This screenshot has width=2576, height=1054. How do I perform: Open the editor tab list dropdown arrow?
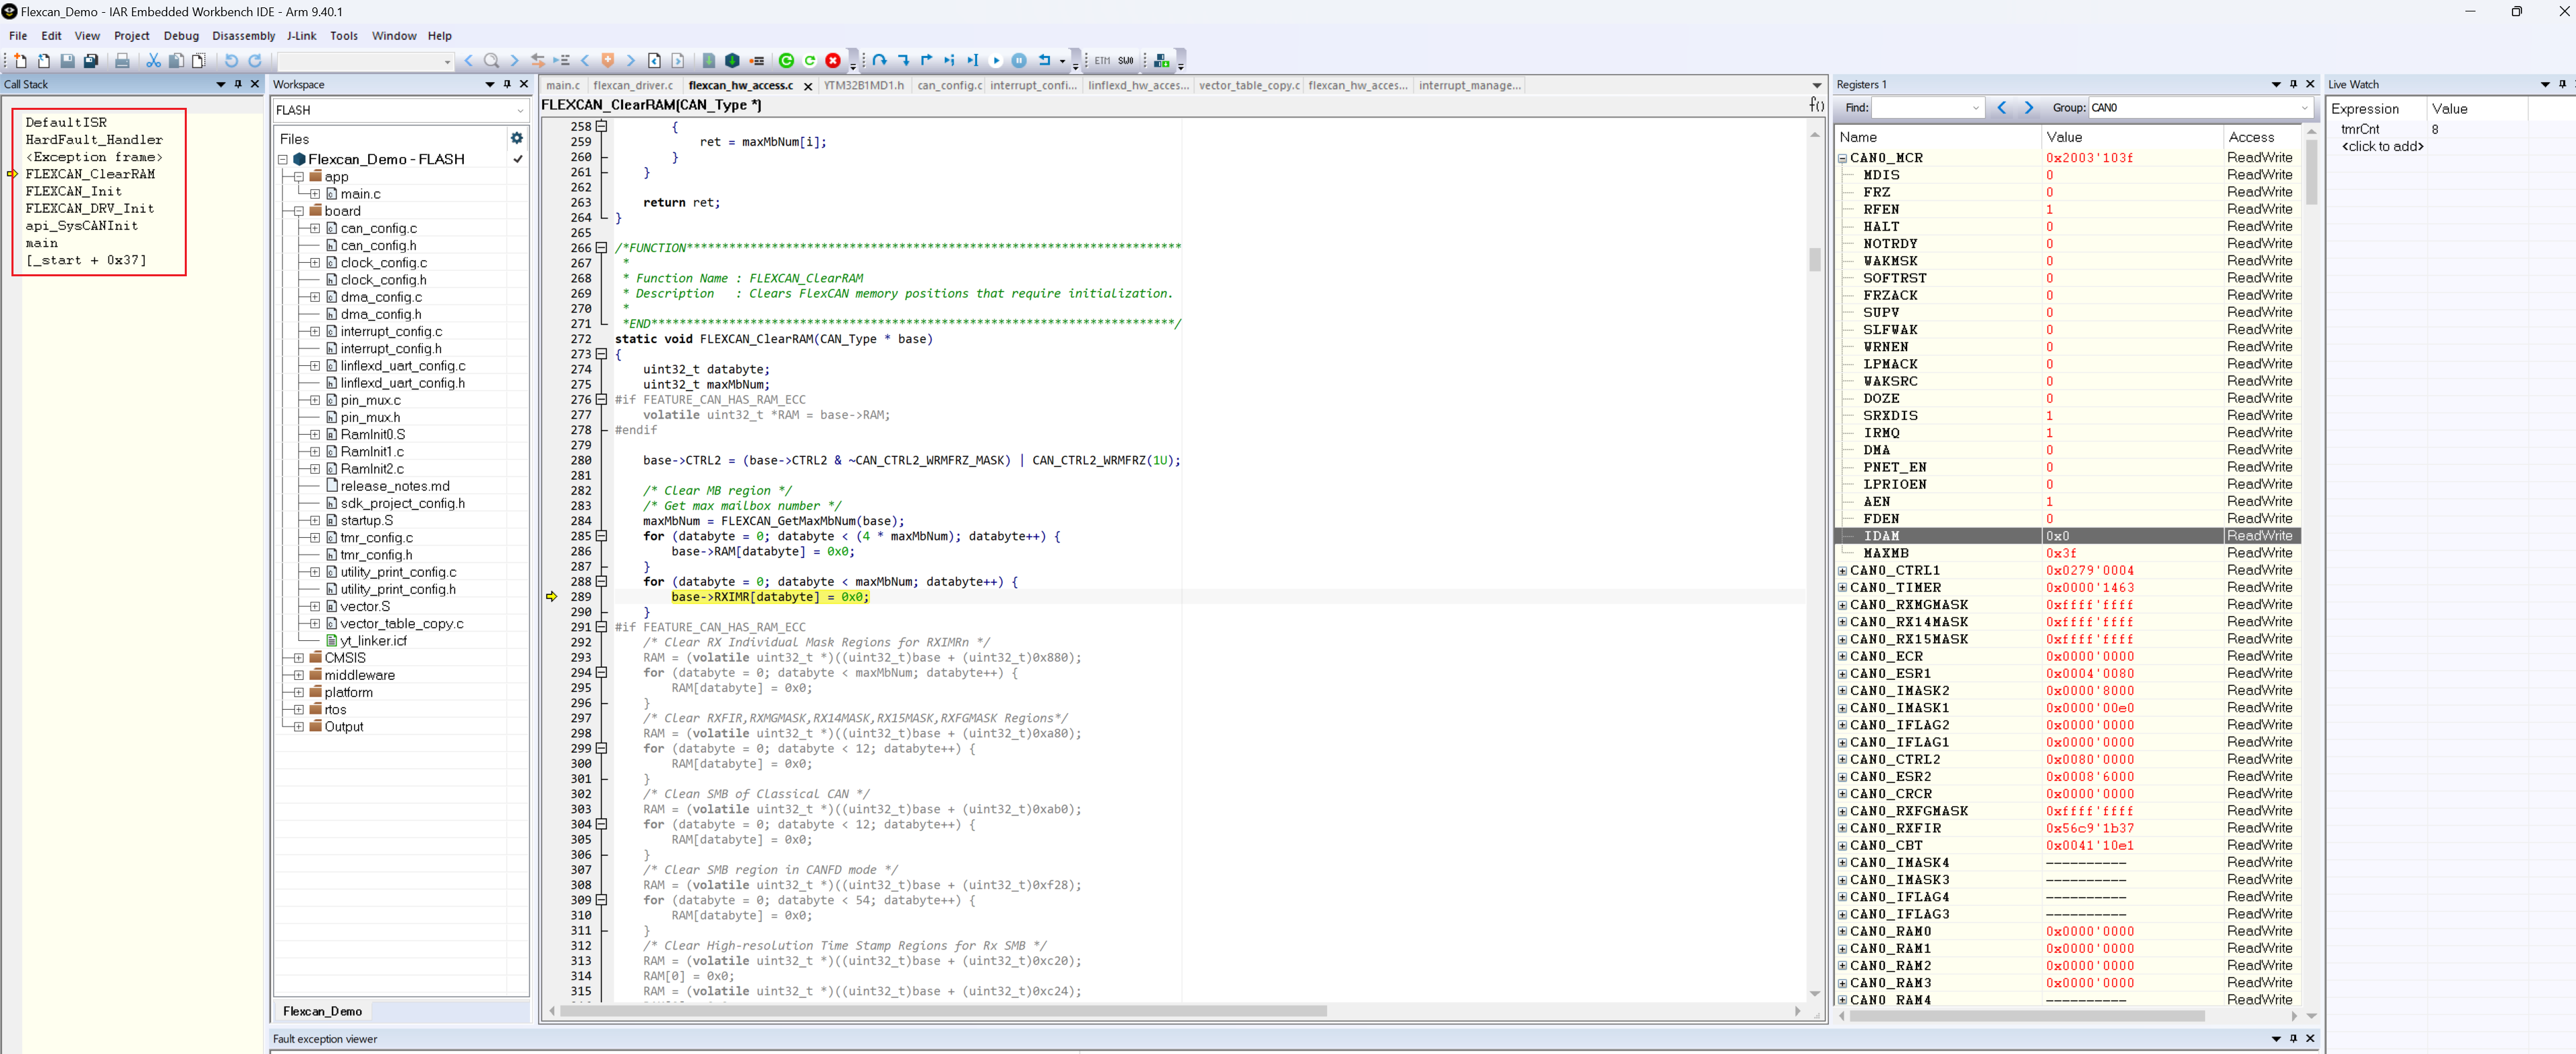1817,86
